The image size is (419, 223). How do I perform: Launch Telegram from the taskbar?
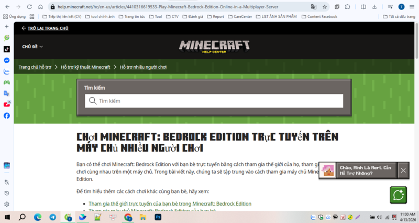coord(53,217)
